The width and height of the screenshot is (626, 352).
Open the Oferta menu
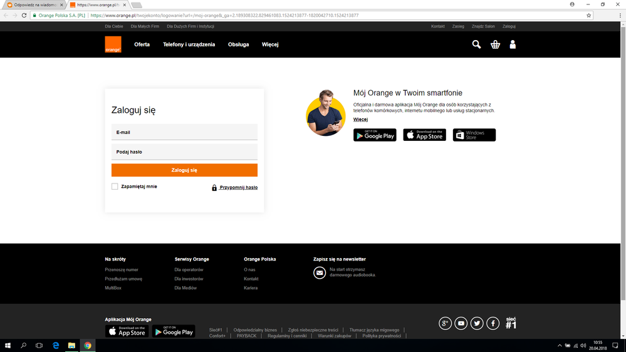[142, 44]
